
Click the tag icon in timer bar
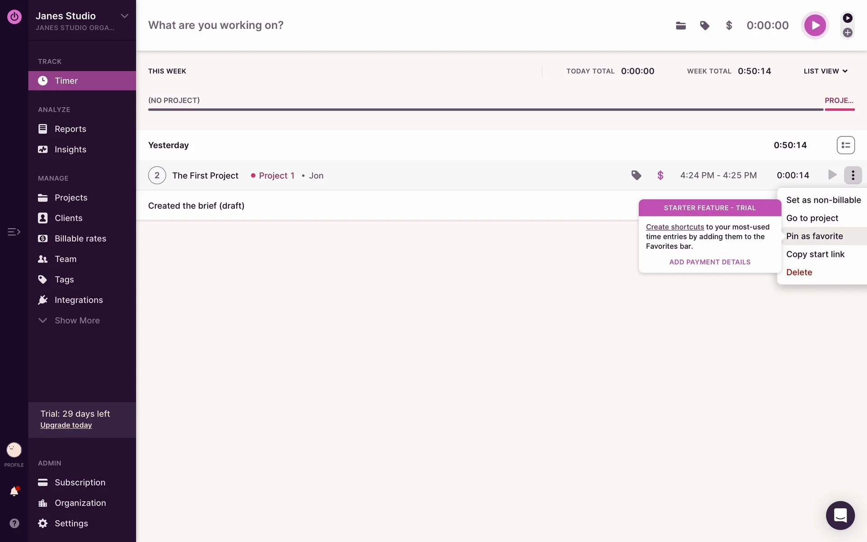pyautogui.click(x=704, y=26)
